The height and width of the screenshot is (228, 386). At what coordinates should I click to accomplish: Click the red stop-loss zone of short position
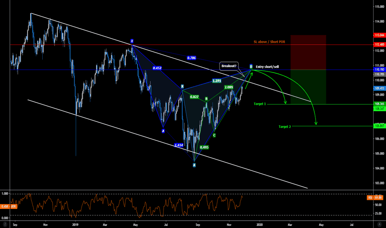(x=308, y=52)
